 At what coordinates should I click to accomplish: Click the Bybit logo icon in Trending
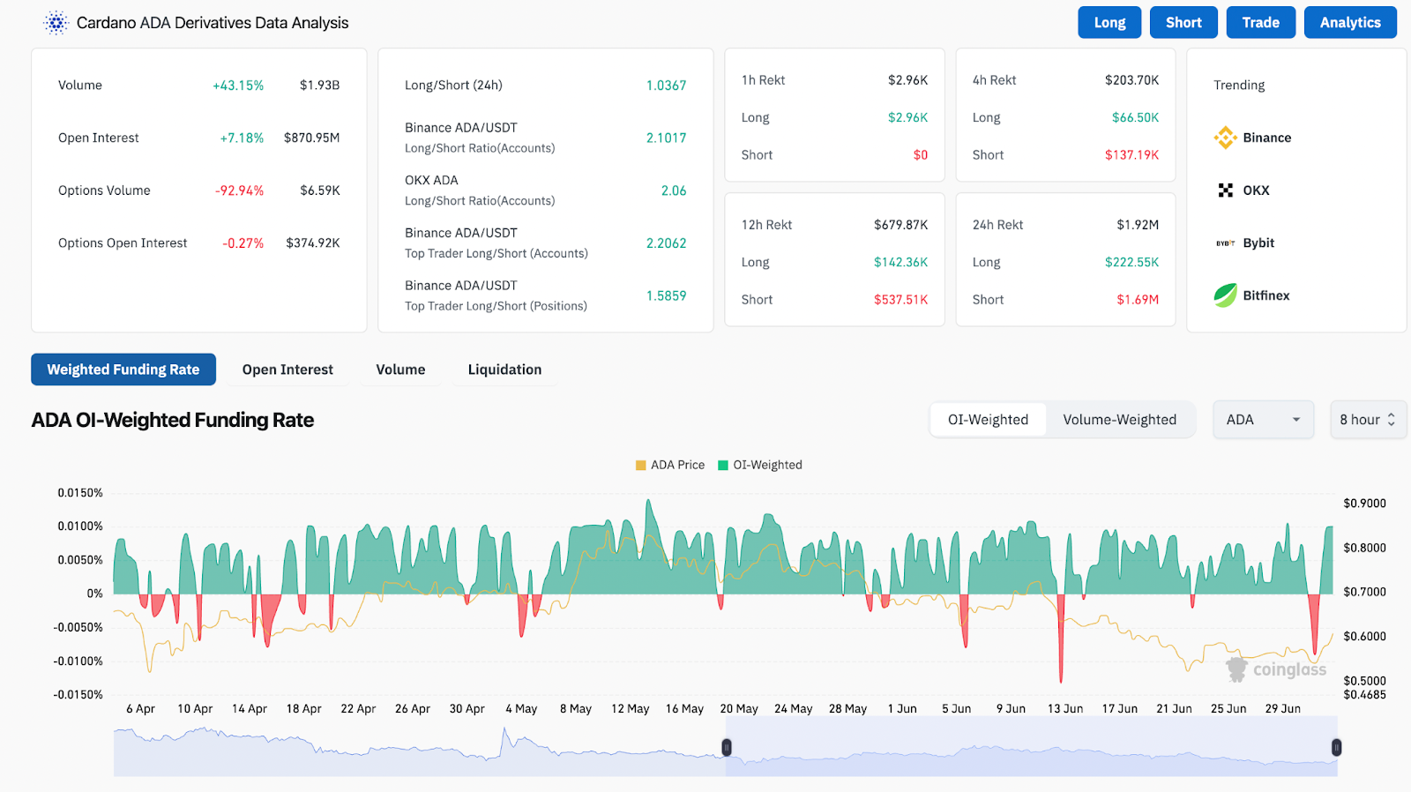point(1225,243)
